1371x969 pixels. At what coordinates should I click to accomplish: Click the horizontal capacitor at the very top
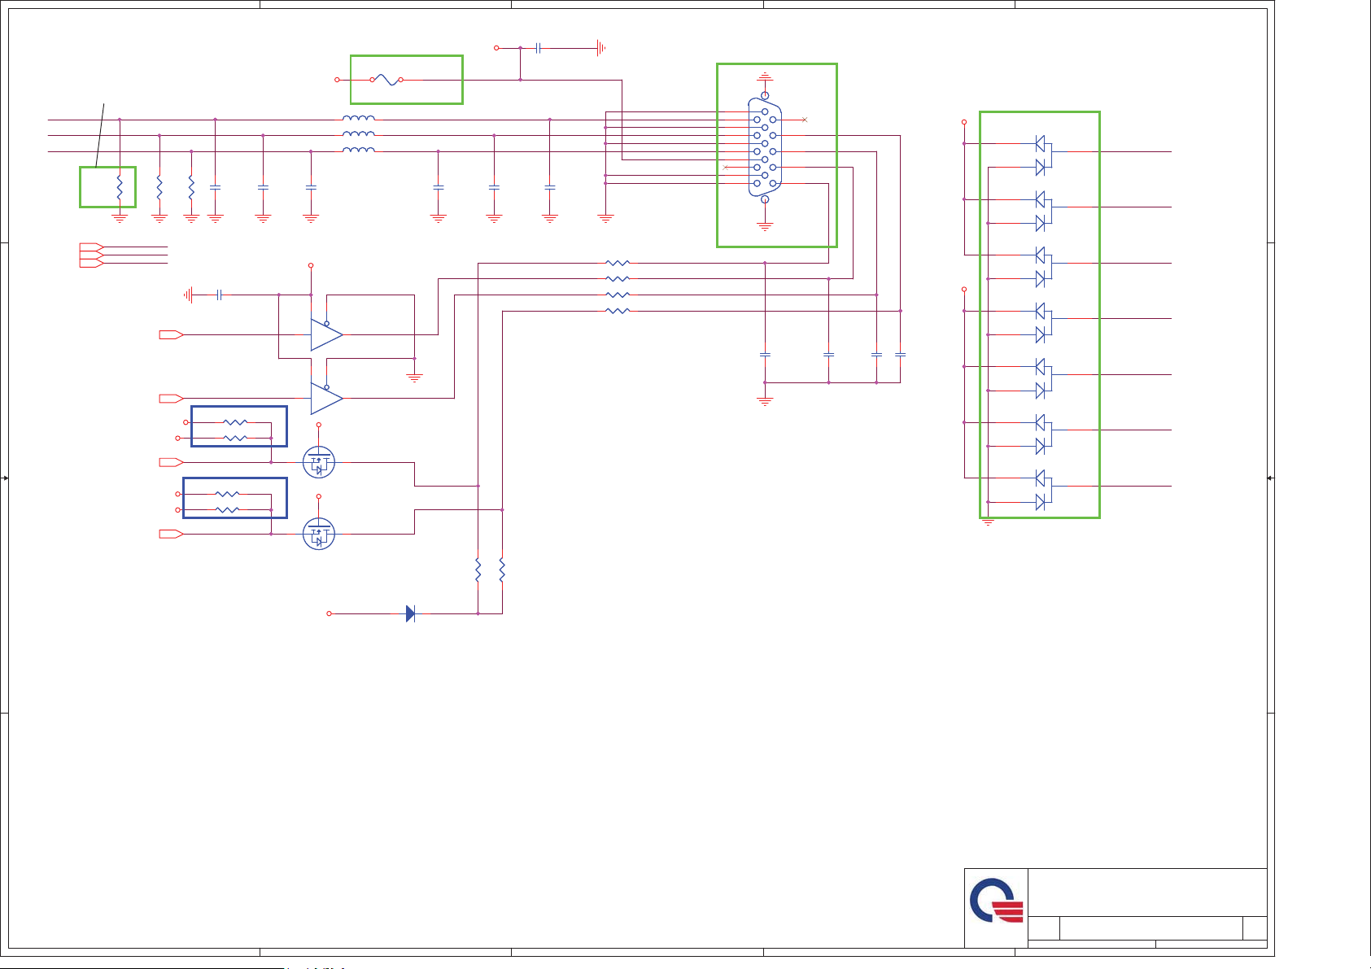pos(539,48)
